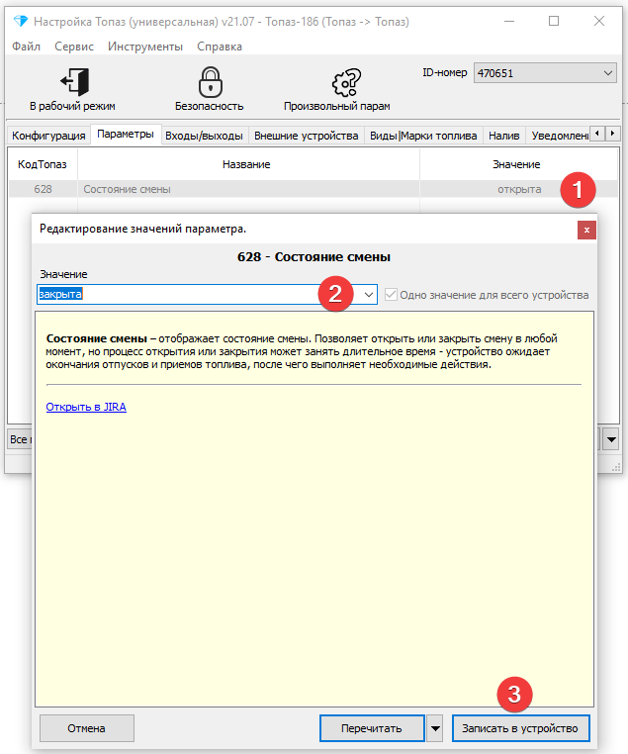Open the Файл menu
Viewport: 628px width, 754px height.
pyautogui.click(x=26, y=47)
